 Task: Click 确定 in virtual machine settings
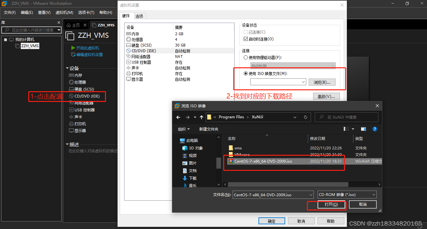pos(272,221)
